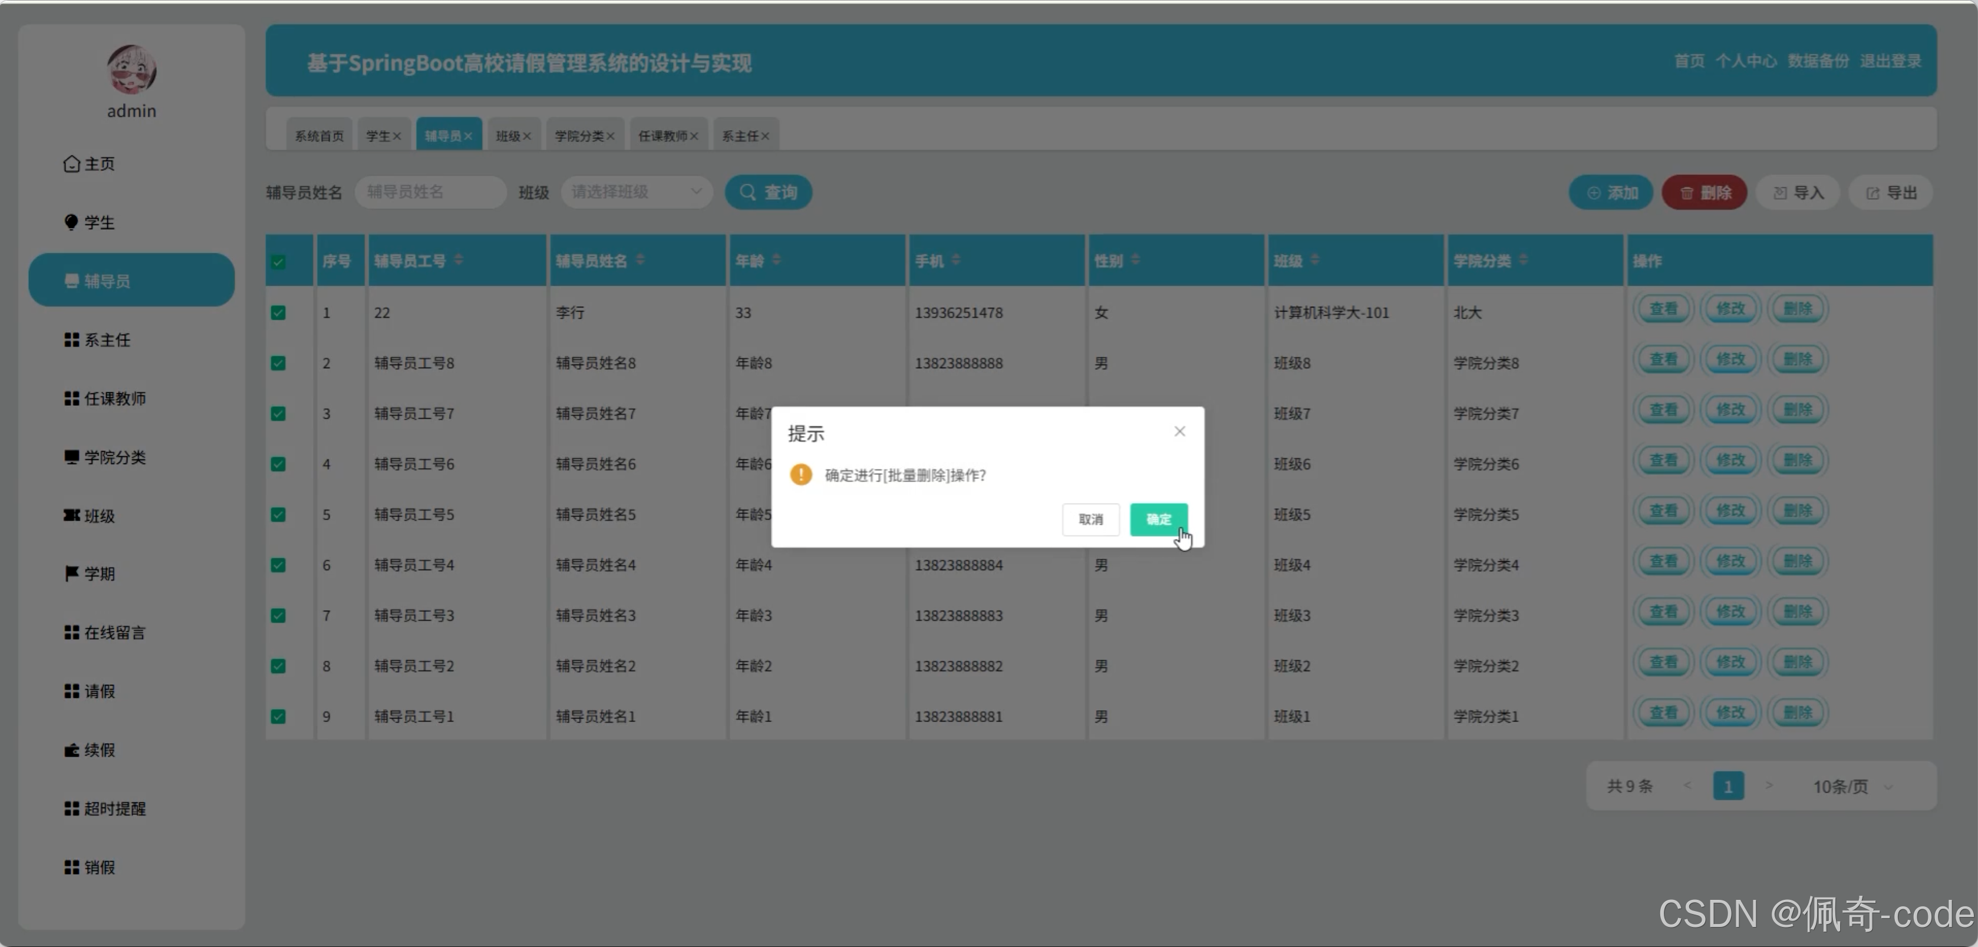Viewport: 1978px width, 947px height.
Task: Click next page arrow in pagination
Action: point(1768,785)
